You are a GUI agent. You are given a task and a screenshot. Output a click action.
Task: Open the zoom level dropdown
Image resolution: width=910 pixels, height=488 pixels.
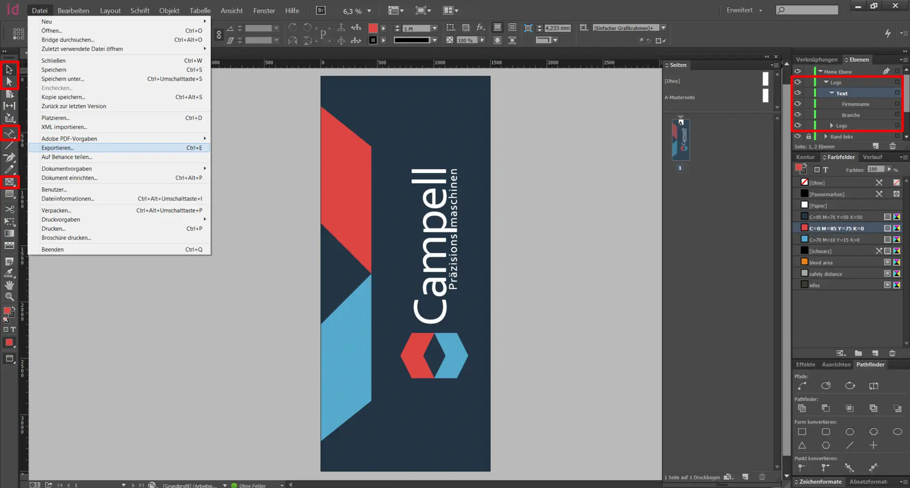pos(369,11)
